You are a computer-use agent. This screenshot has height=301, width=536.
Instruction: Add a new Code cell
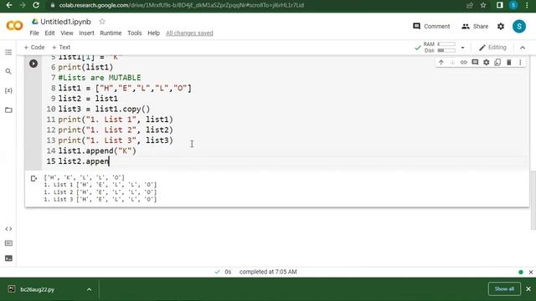tap(34, 48)
